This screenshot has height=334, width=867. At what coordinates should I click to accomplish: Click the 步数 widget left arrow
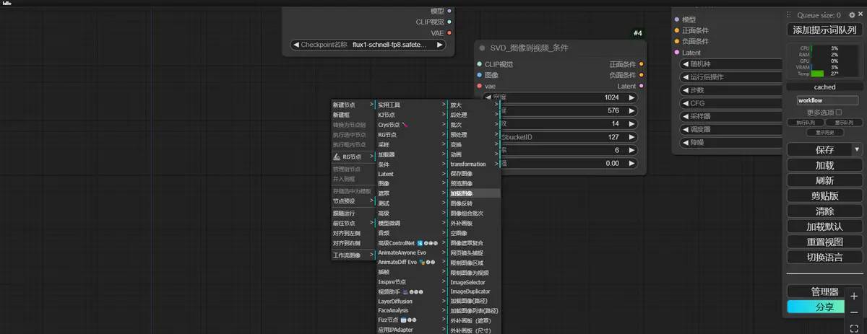point(685,90)
